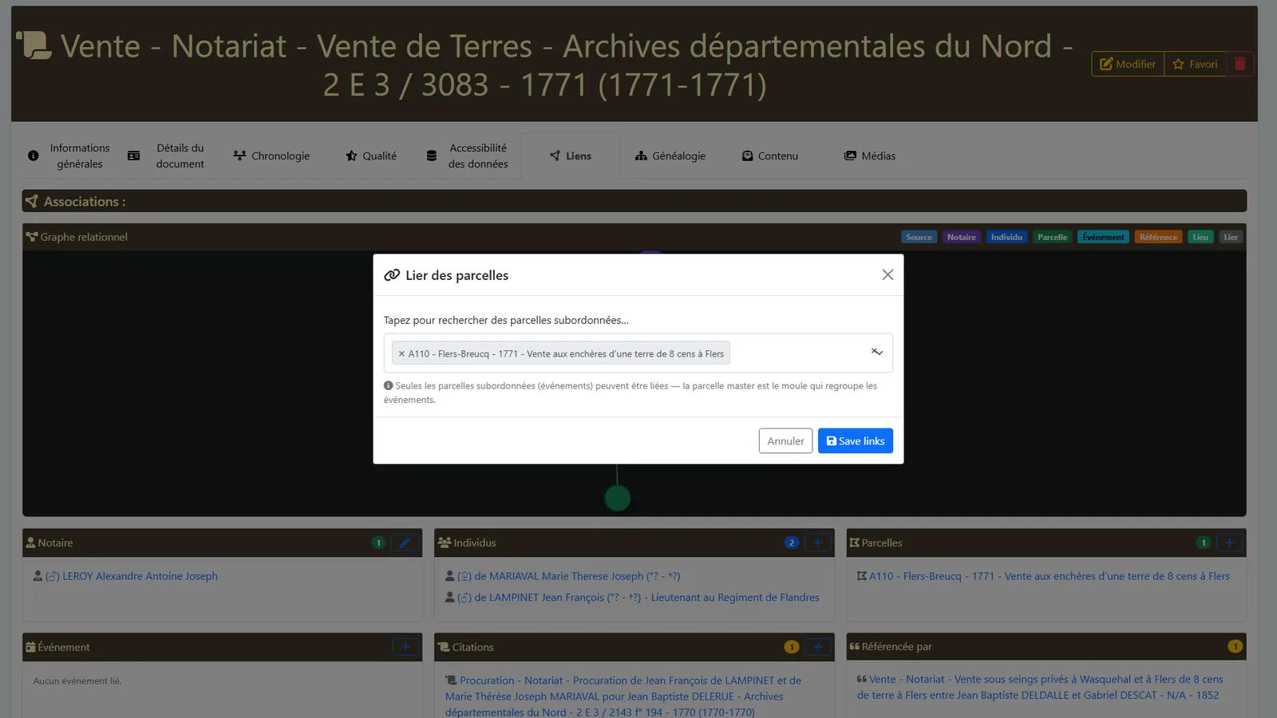Toggle Source filter badge in graph legend
The width and height of the screenshot is (1277, 718).
919,237
